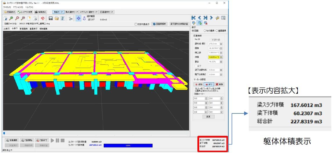Open the ファイル(F) menu

[x=7, y=7]
